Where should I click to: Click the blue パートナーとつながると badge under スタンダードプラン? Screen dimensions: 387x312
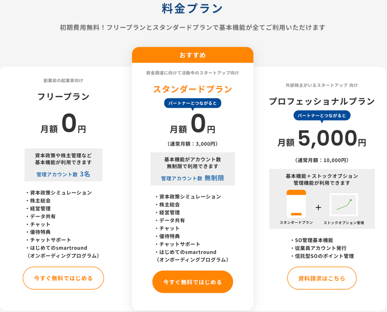click(x=193, y=104)
